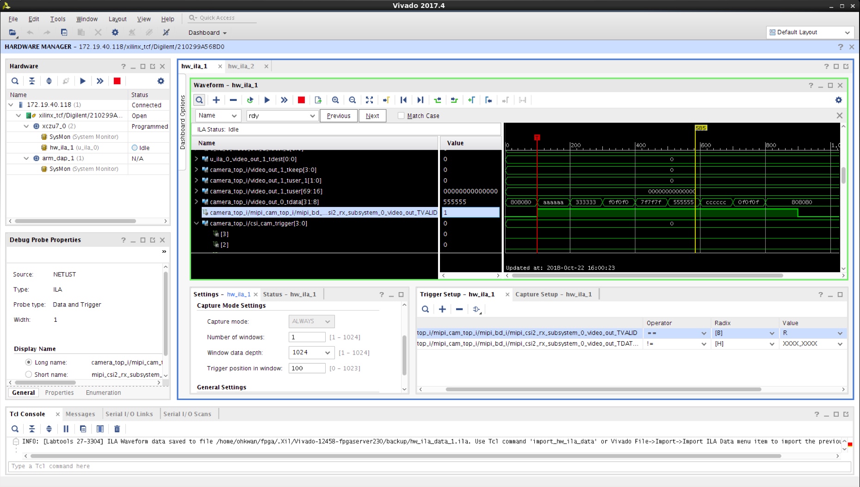The image size is (860, 487).
Task: Click Zoom Fit icon in waveform toolbar
Action: tap(369, 100)
